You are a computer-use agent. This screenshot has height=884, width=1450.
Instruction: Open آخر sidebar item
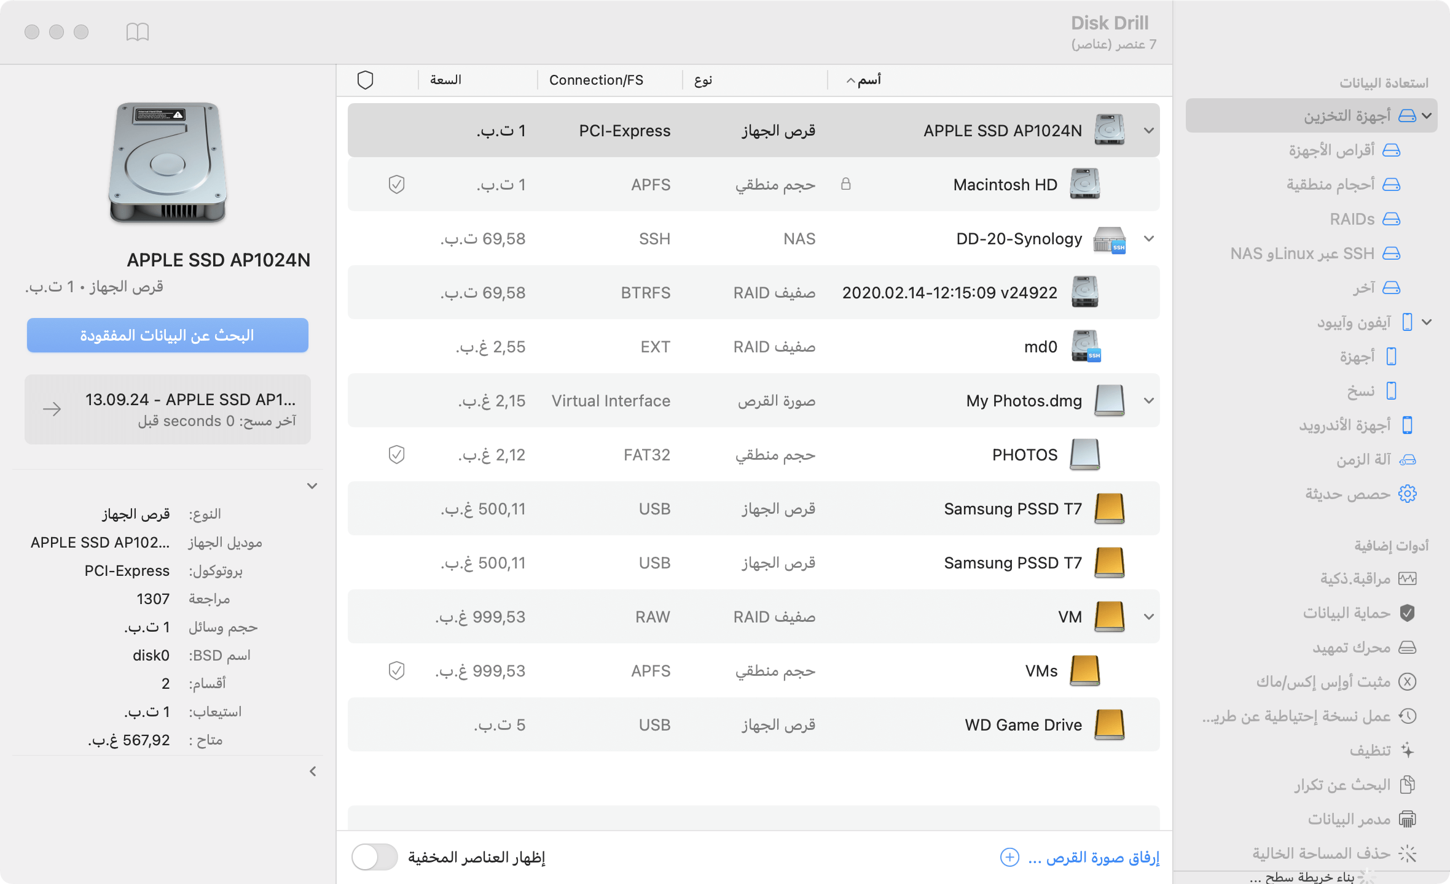click(1376, 287)
